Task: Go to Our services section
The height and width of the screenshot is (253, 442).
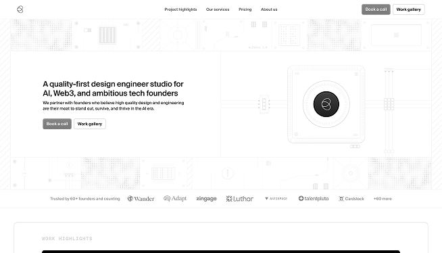Action: 218,9
